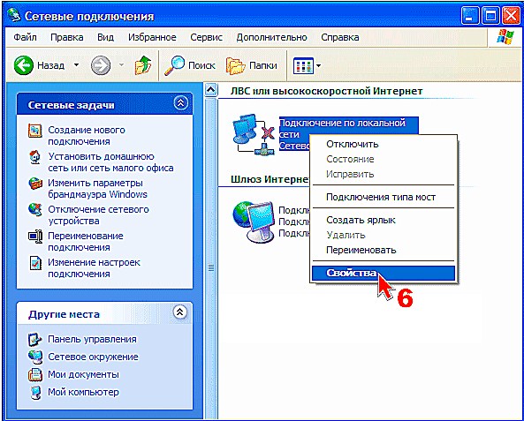Click the Views grid icon in toolbar
This screenshot has height=421, width=524.
(303, 65)
